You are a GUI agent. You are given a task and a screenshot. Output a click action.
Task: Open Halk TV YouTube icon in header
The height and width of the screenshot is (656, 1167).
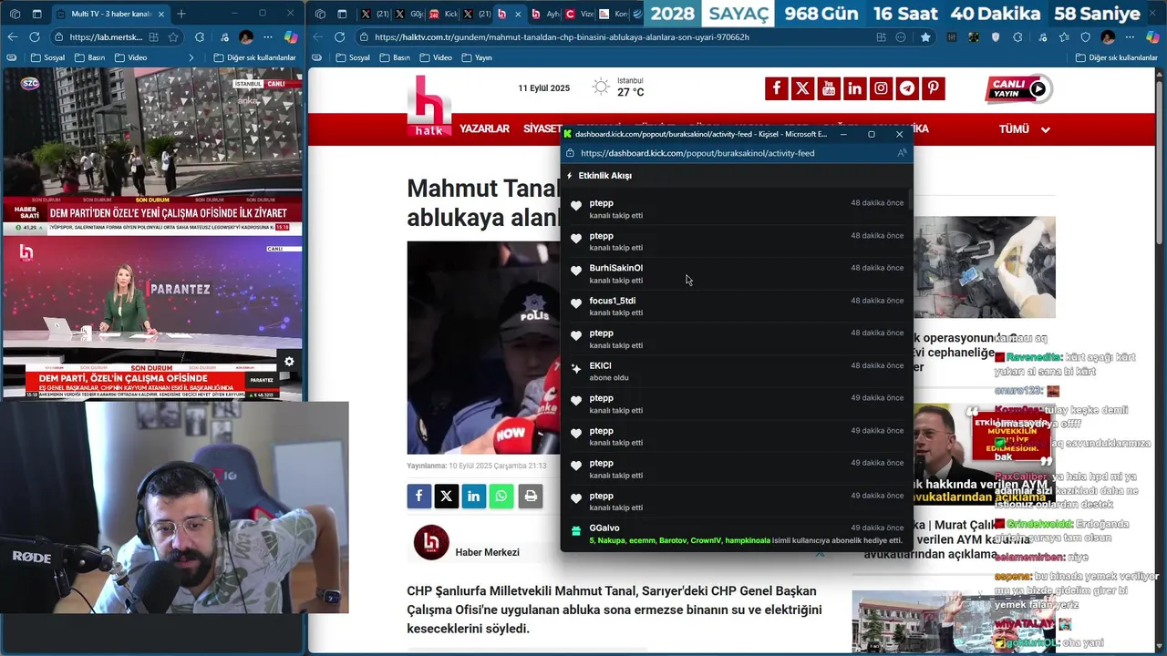[829, 88]
